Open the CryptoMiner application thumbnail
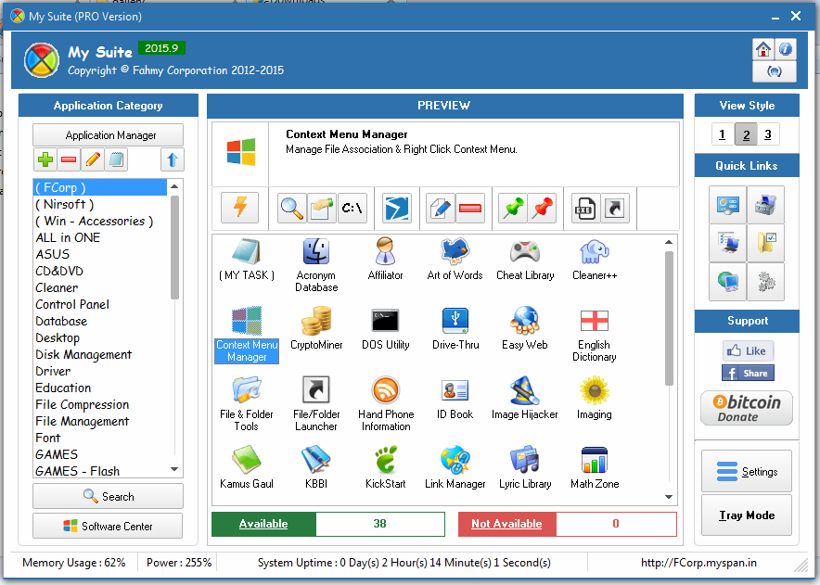Screen dimensions: 820x585 pyautogui.click(x=316, y=329)
